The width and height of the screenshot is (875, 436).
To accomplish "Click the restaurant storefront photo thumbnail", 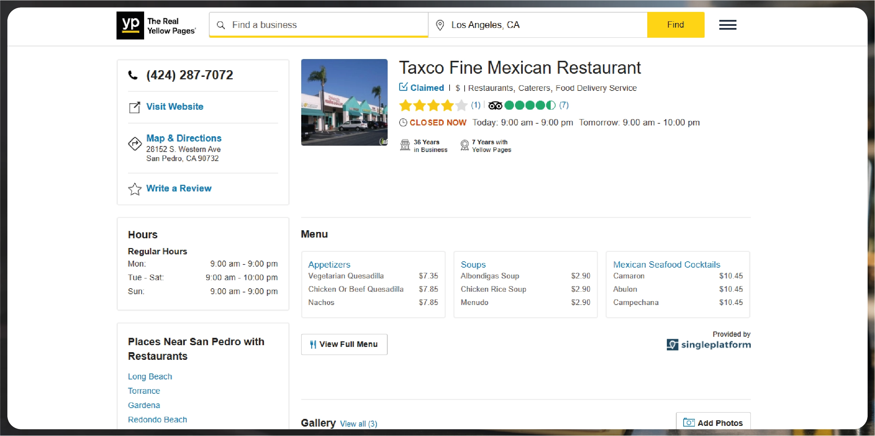I will (344, 102).
